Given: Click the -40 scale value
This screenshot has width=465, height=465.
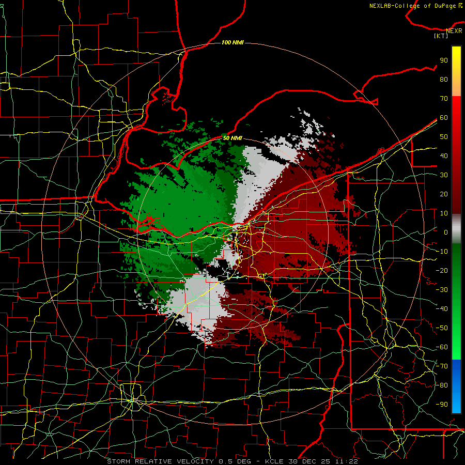Looking at the screenshot, I should click(442, 309).
